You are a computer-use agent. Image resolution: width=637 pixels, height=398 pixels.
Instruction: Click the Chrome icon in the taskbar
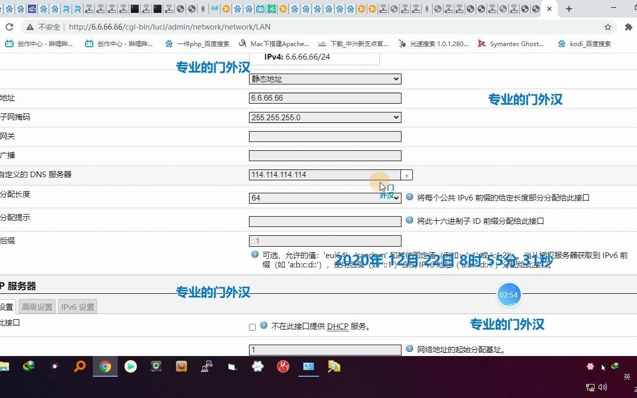tap(105, 366)
